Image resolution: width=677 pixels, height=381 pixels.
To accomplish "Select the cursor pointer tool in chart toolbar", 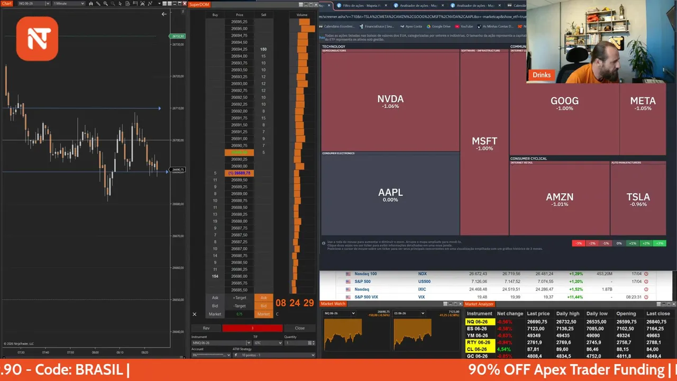I will tap(120, 4).
